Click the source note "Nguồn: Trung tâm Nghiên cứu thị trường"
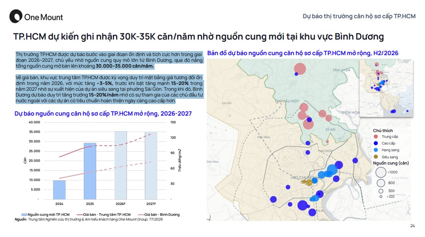425x237 pixels. pos(89,219)
